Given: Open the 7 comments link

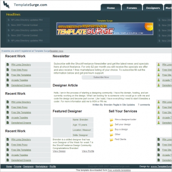Looking at the screenshot, I should [144, 105].
